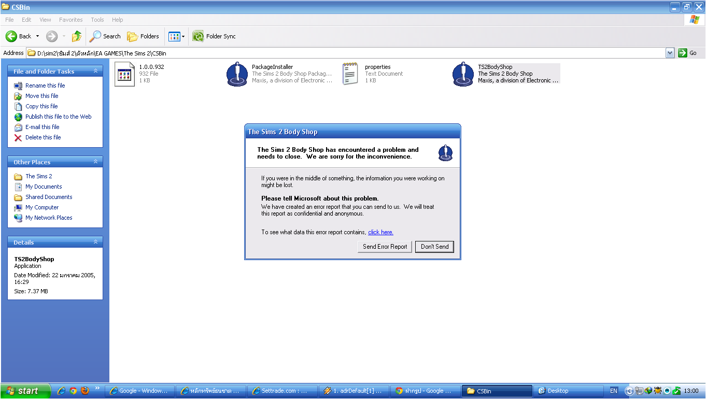The width and height of the screenshot is (706, 399).
Task: Open the File menu
Action: (9, 20)
